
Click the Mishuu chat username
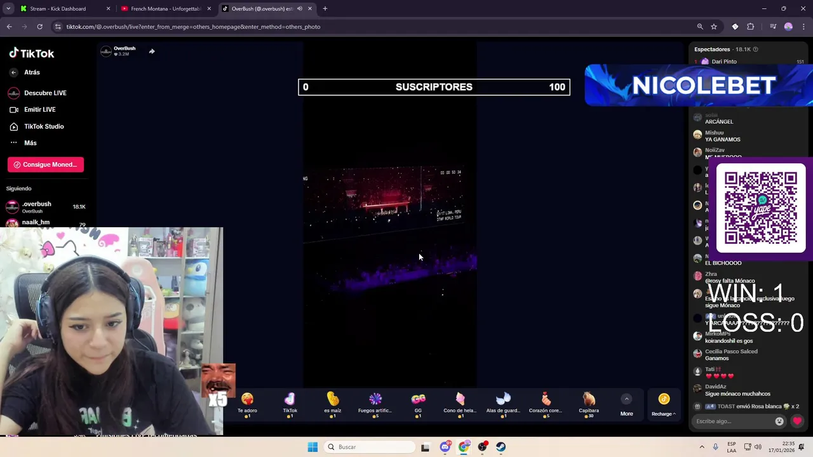[x=714, y=133]
